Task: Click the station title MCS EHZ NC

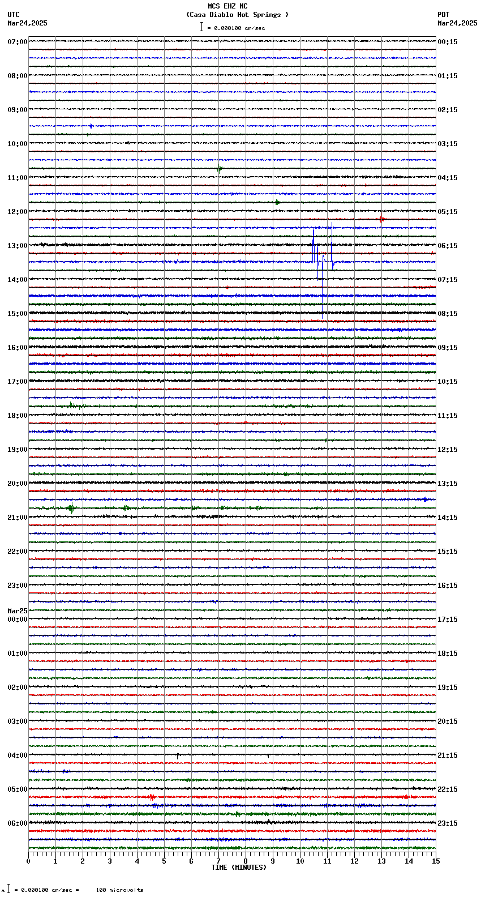Action: (227, 6)
